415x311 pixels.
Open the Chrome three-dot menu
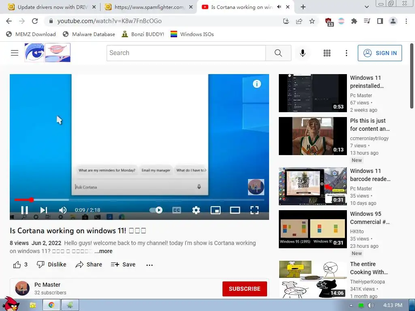pos(406,21)
